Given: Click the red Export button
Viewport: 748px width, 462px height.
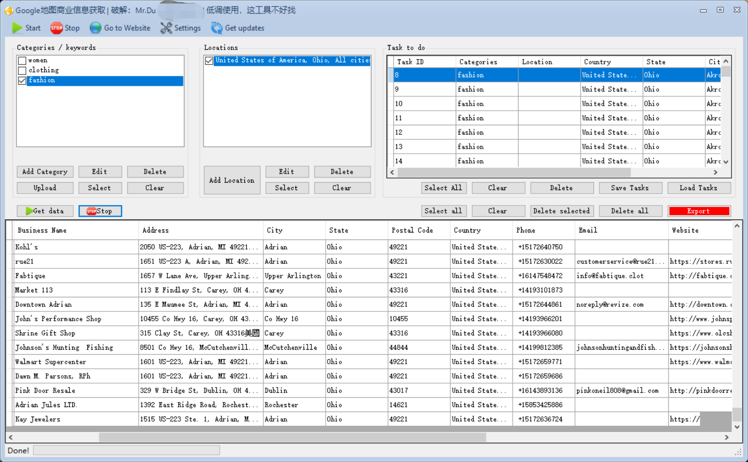Looking at the screenshot, I should pos(699,211).
